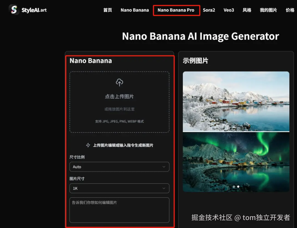Click the StyleAI.art brand text
Viewport: 297px width, 228px height.
[34, 10]
